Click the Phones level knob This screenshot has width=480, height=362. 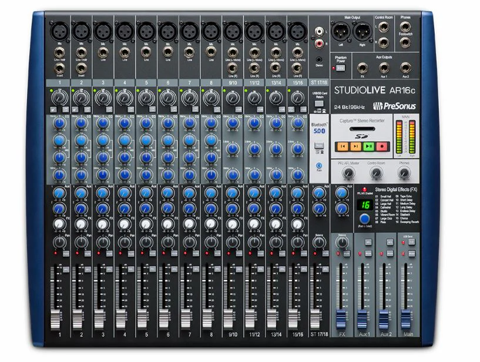[404, 173]
